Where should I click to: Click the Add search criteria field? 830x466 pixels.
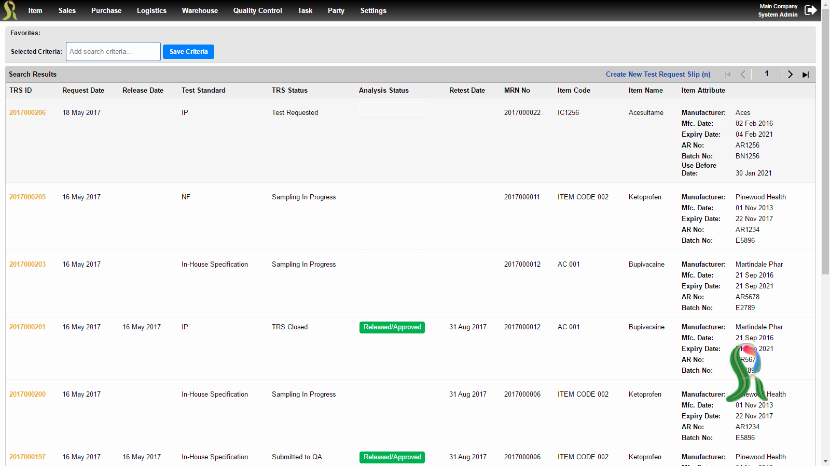[x=113, y=52]
